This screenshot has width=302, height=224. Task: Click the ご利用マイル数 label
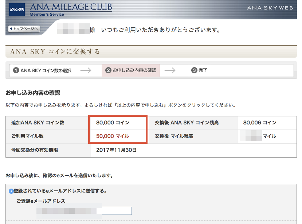(27, 136)
